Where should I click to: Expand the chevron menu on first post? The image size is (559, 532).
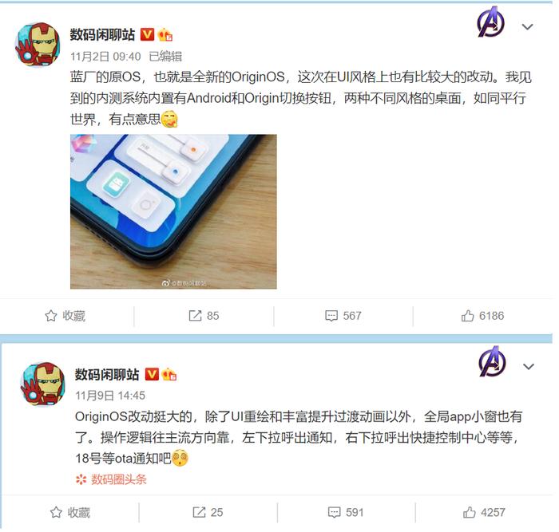click(x=527, y=26)
